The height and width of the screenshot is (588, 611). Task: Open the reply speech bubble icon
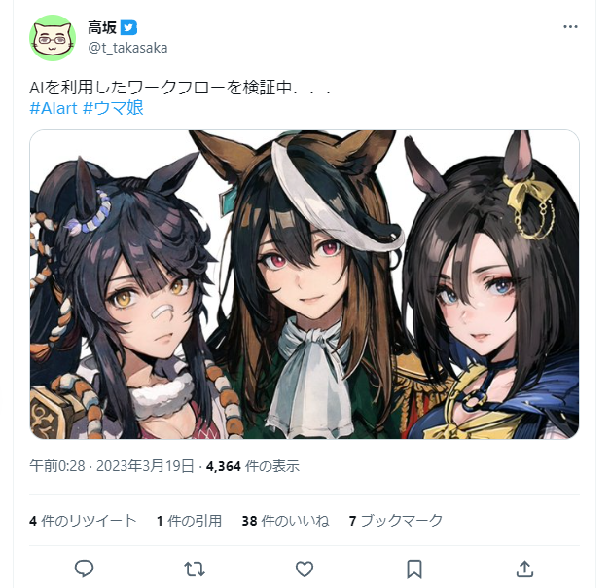point(84,569)
